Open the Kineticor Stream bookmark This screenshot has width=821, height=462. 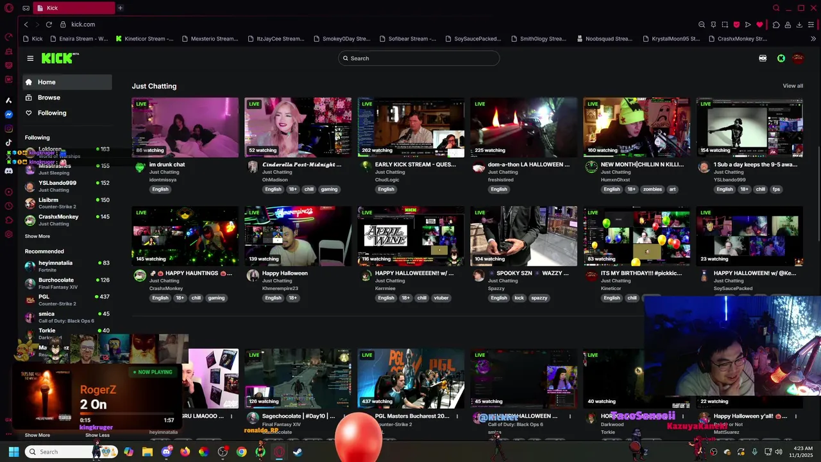coord(144,38)
